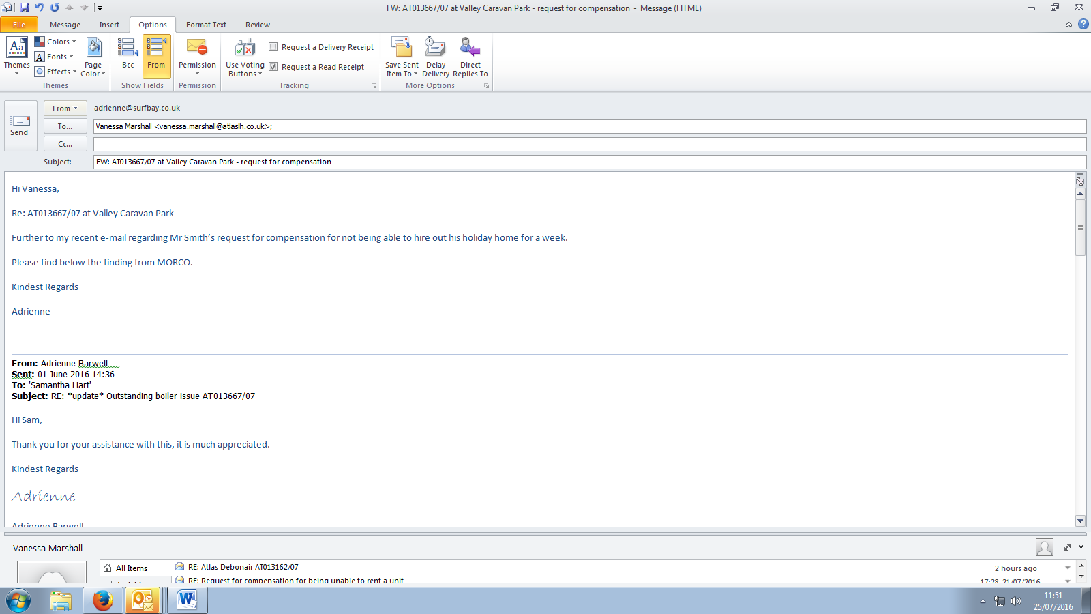Click the ruler toggle above scrollbar
Screen dimensions: 1091x614
[1080, 181]
